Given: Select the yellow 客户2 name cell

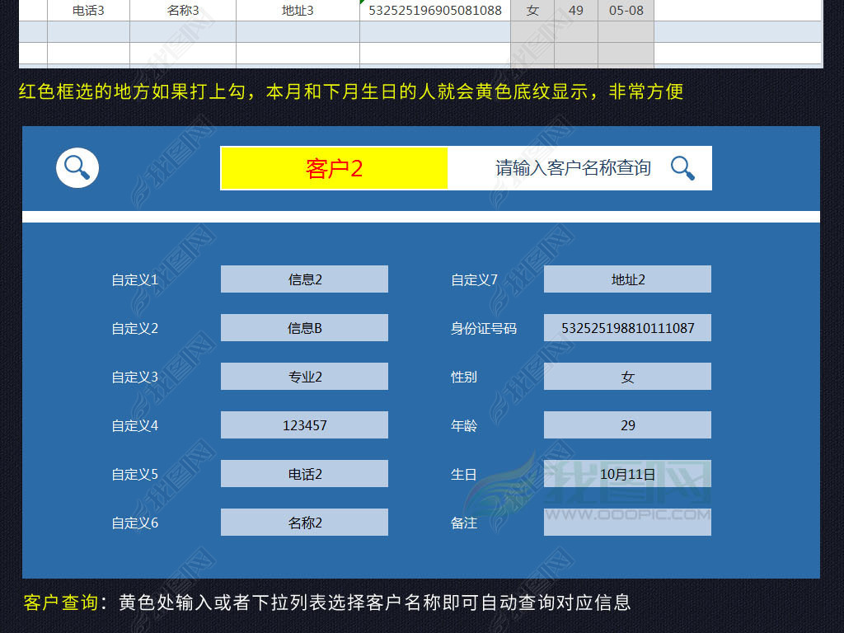Looking at the screenshot, I should click(333, 167).
